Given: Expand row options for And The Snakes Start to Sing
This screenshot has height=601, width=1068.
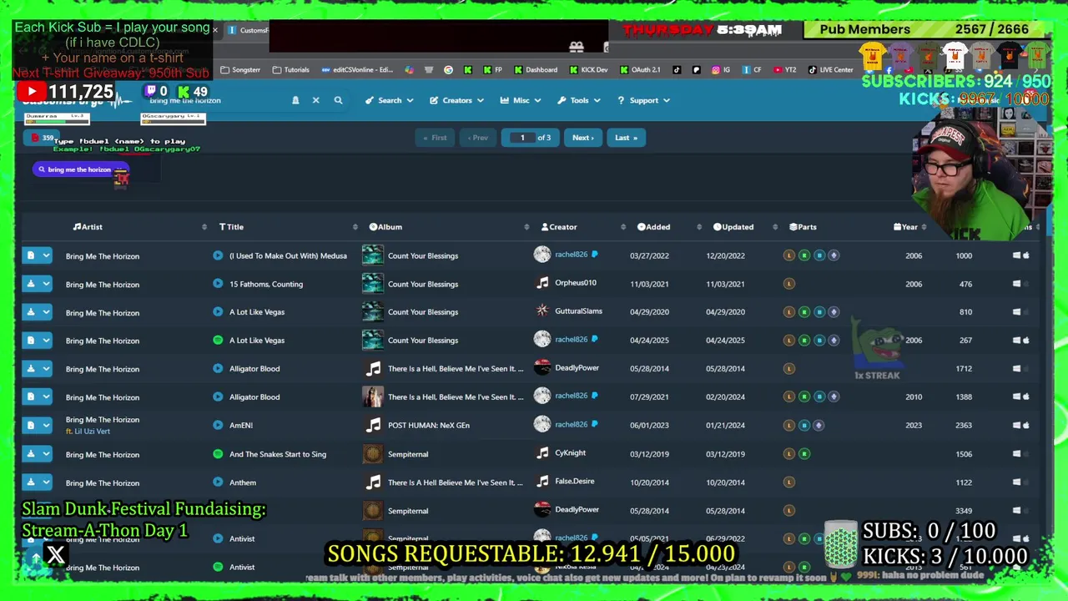Looking at the screenshot, I should click(47, 454).
